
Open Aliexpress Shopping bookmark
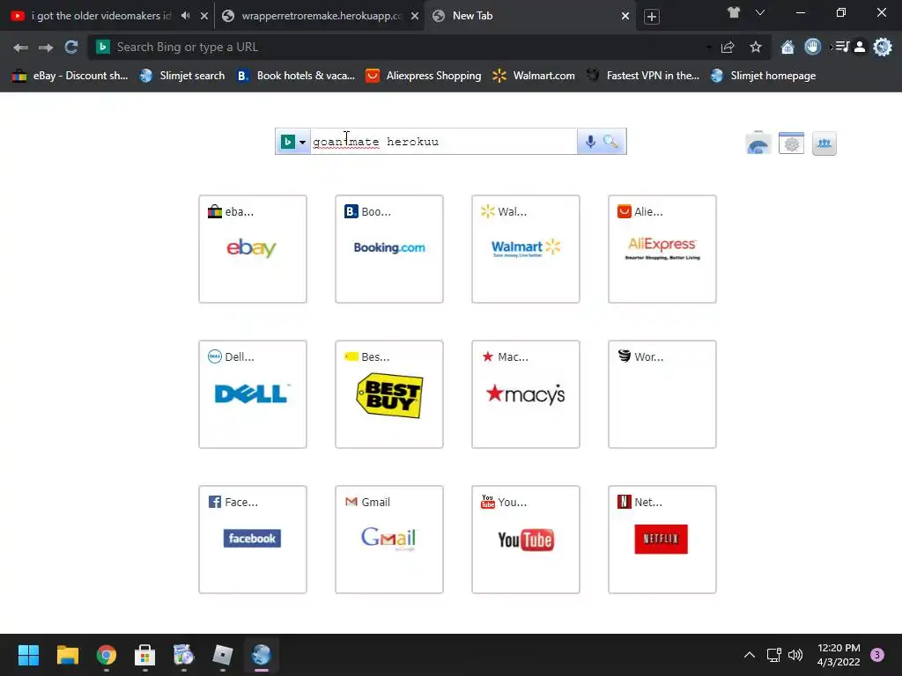pos(424,76)
